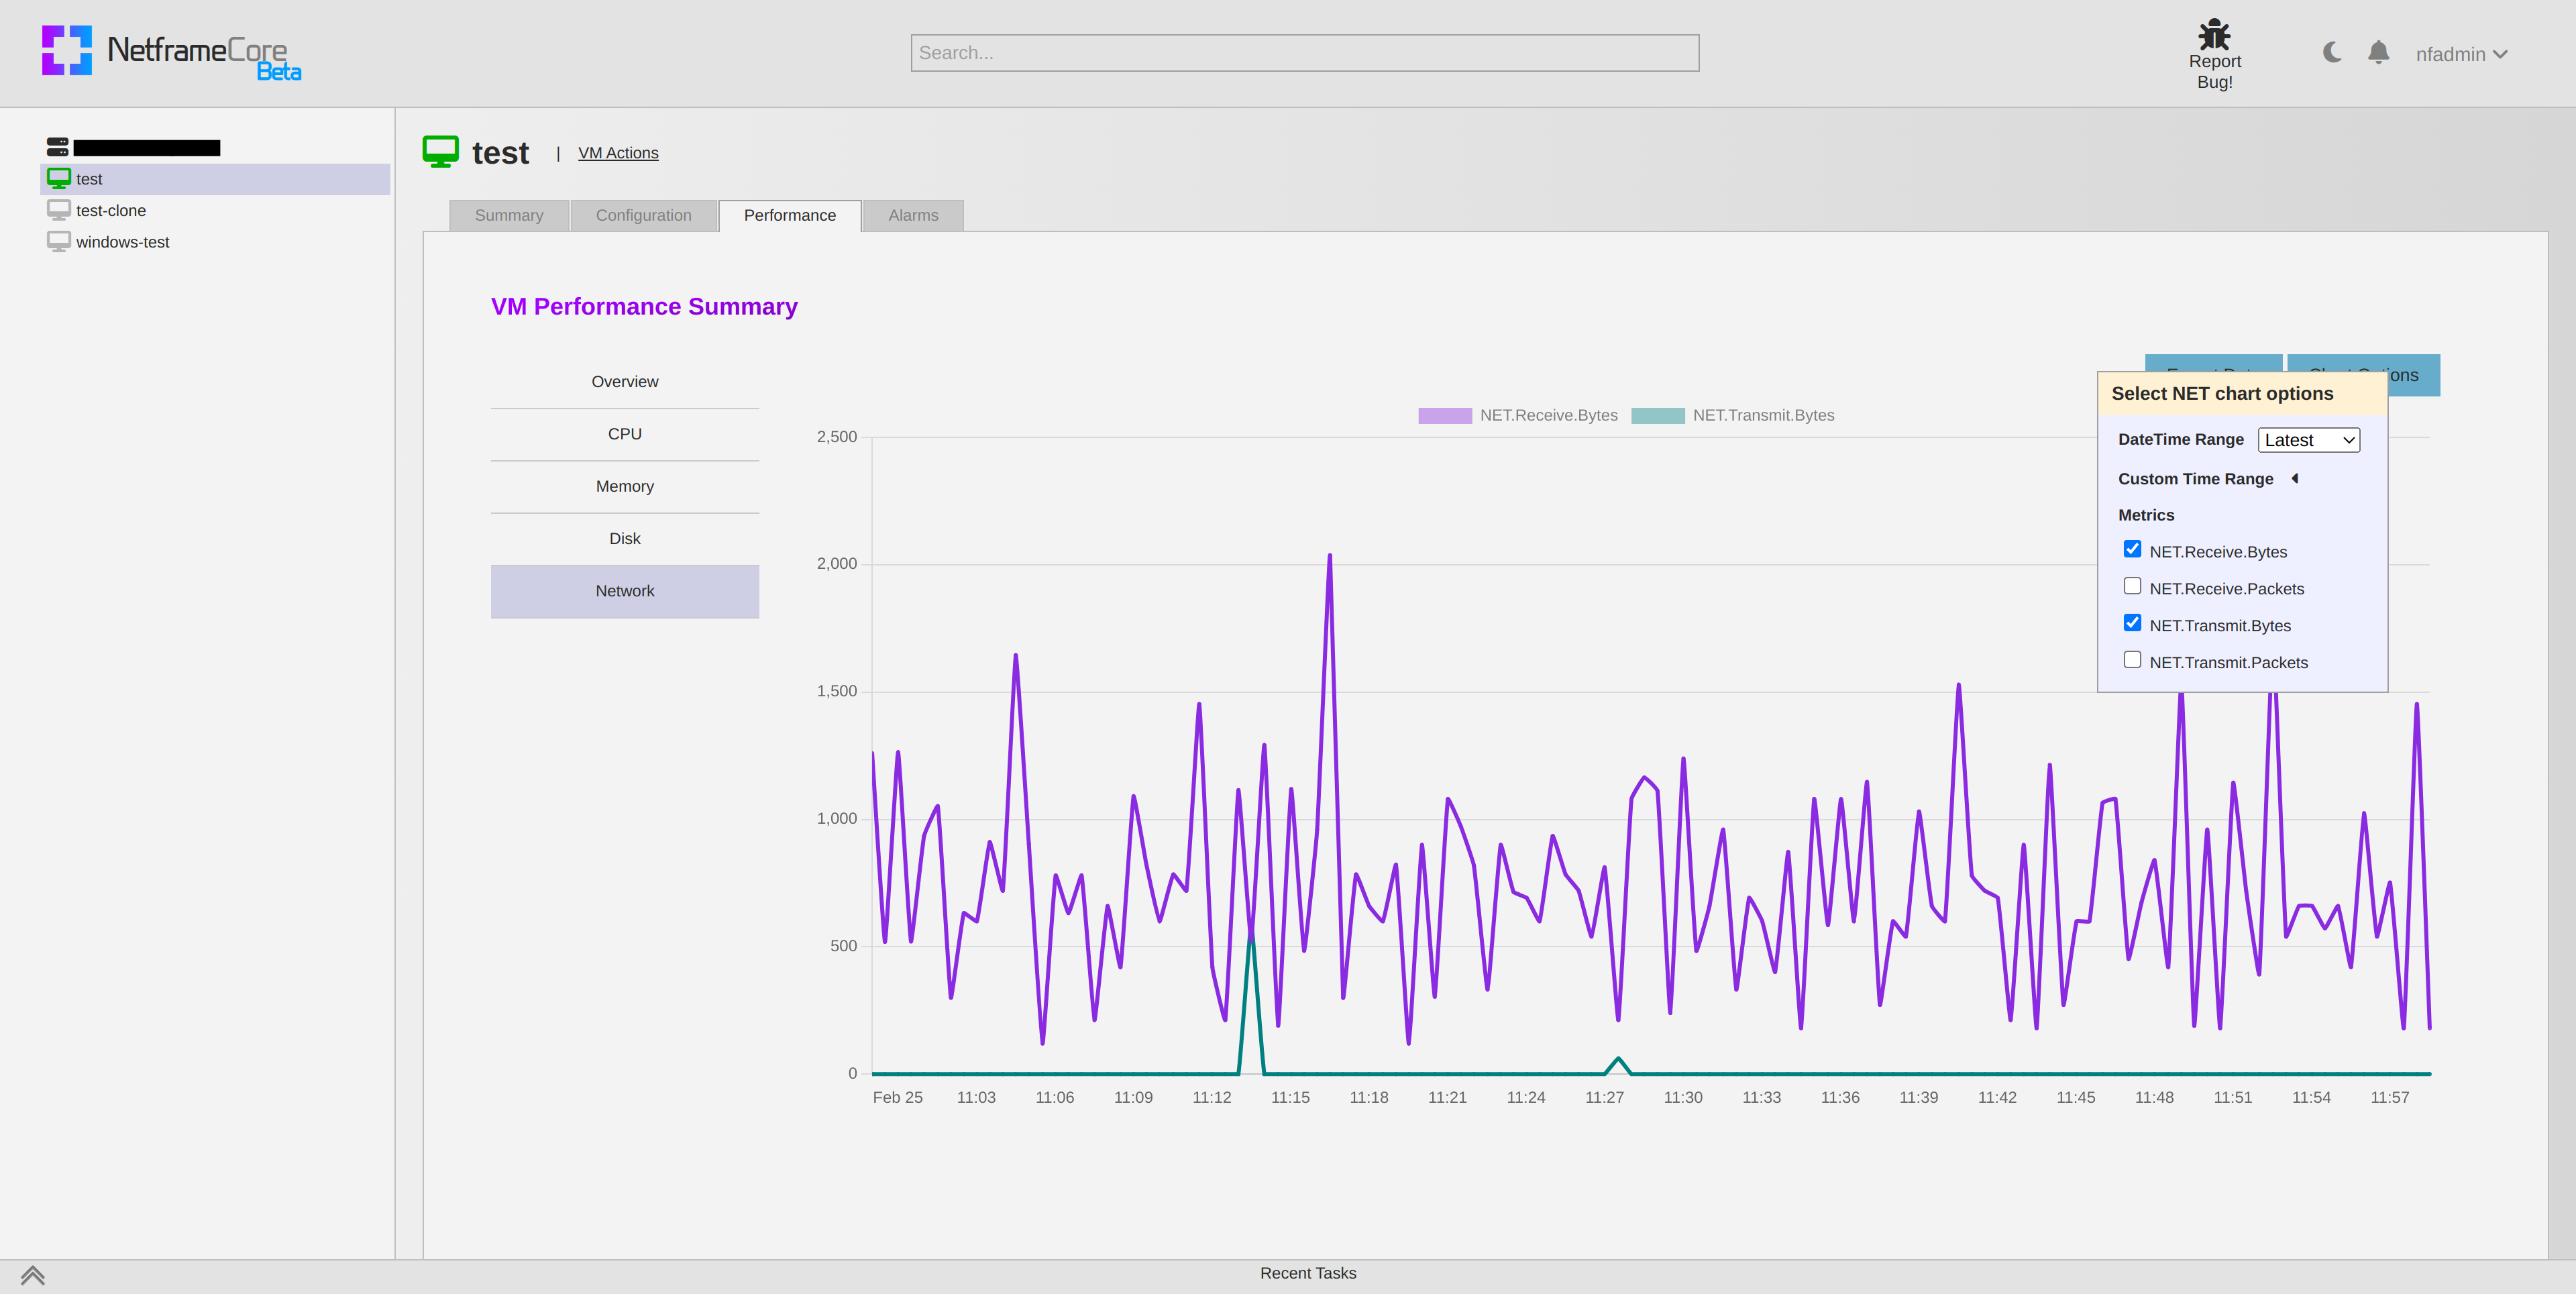Open the DateTime Range dropdown
This screenshot has width=2576, height=1294.
(x=2308, y=440)
